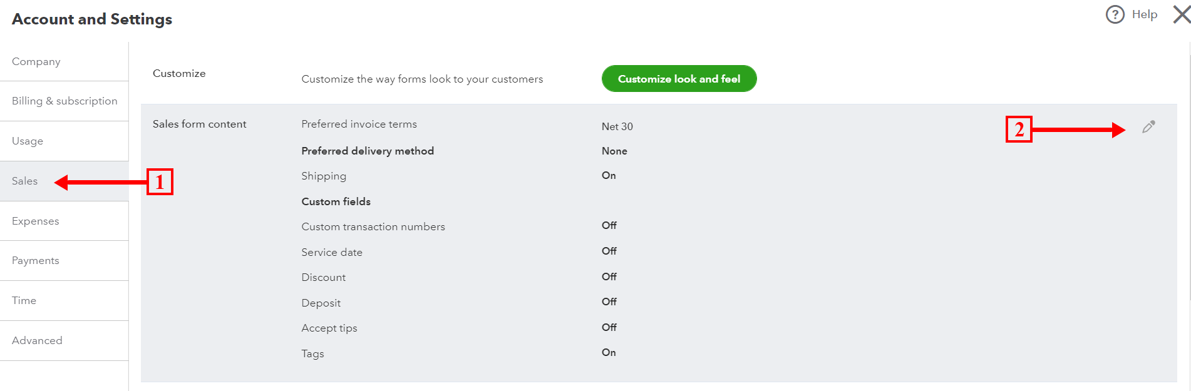Image resolution: width=1191 pixels, height=391 pixels.
Task: Select the Usage tab
Action: [28, 141]
